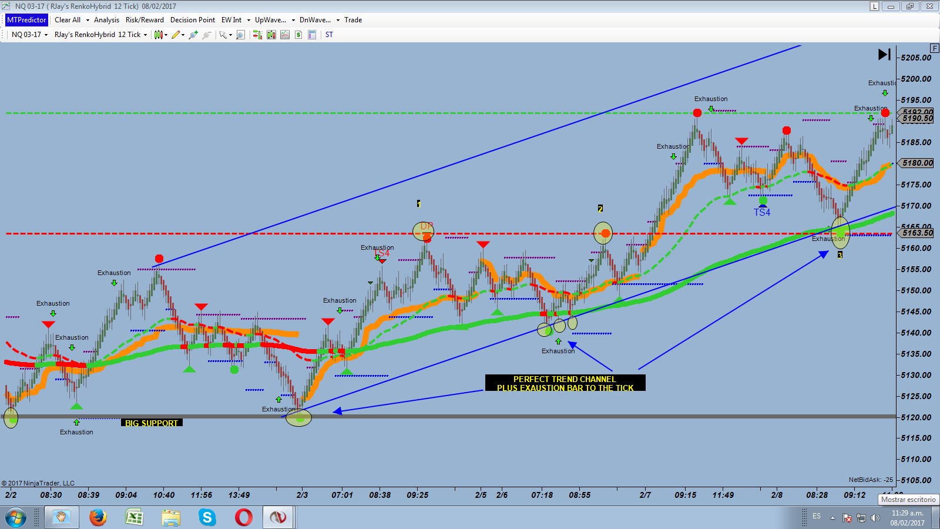Open the volume speaker tray icon
Image resolution: width=940 pixels, height=529 pixels.
875,518
